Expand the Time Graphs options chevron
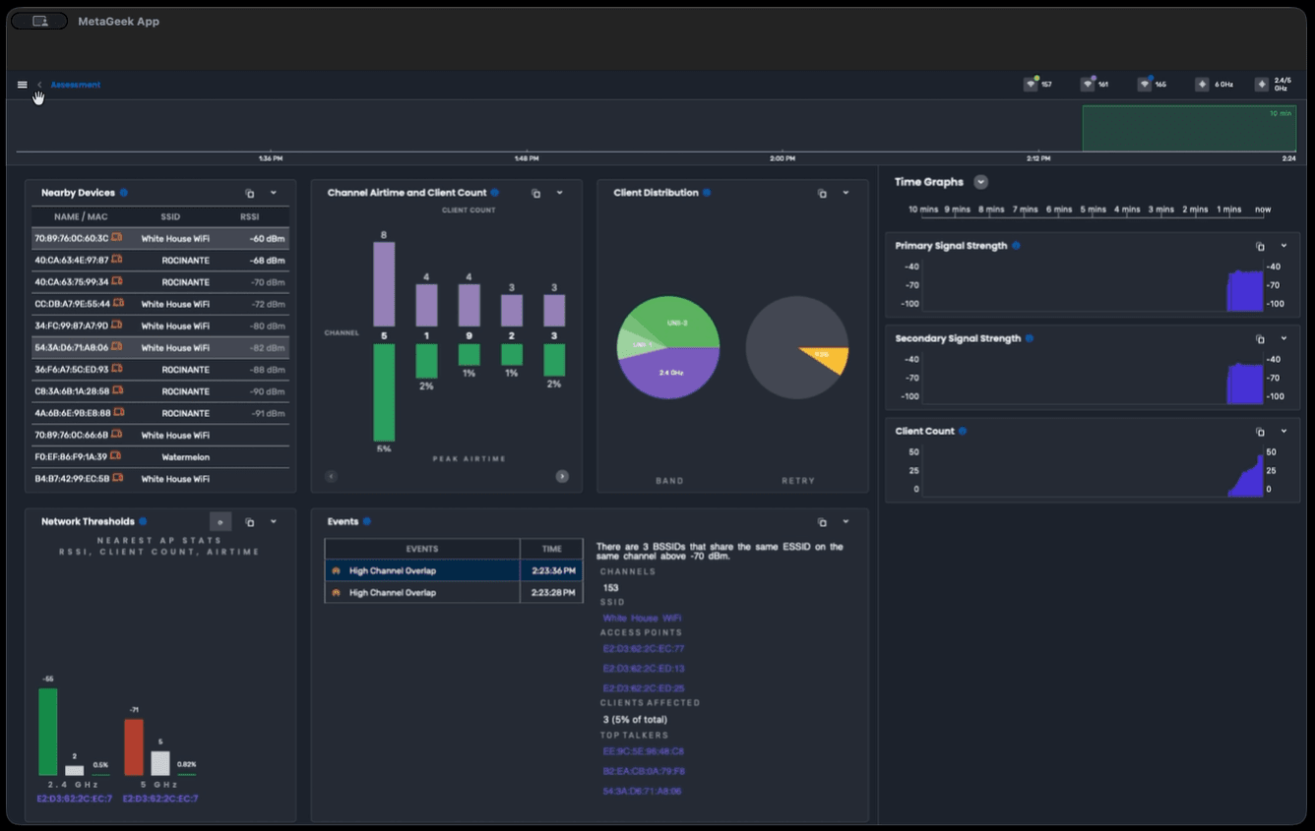This screenshot has height=831, width=1315. click(x=980, y=181)
